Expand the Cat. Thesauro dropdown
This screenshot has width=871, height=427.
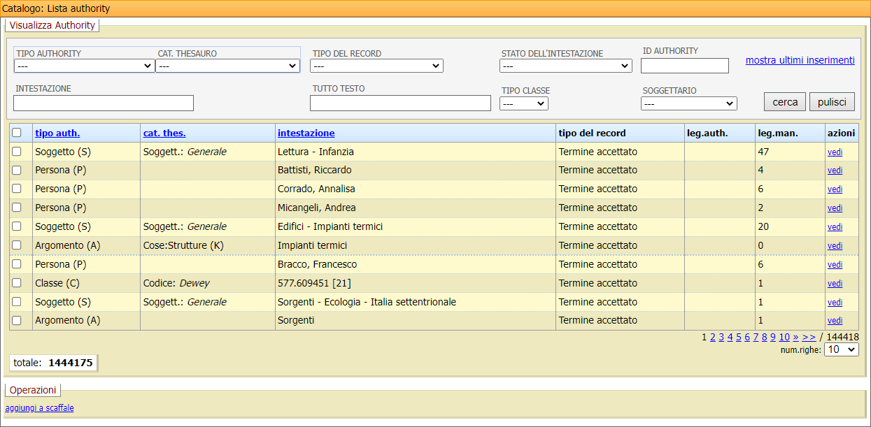(x=227, y=66)
